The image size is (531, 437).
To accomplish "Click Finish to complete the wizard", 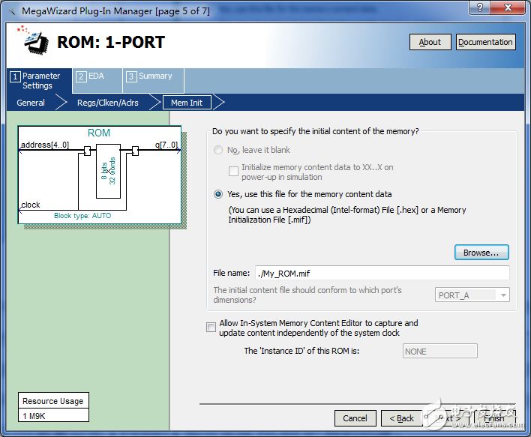I will 494,418.
